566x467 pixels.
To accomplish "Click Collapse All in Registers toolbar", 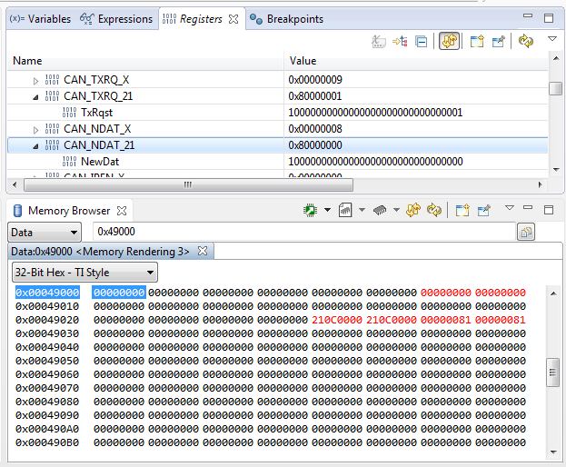I will point(422,42).
